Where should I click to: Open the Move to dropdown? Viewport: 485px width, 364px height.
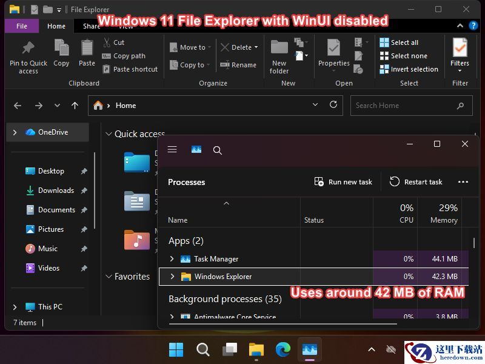[x=190, y=47]
